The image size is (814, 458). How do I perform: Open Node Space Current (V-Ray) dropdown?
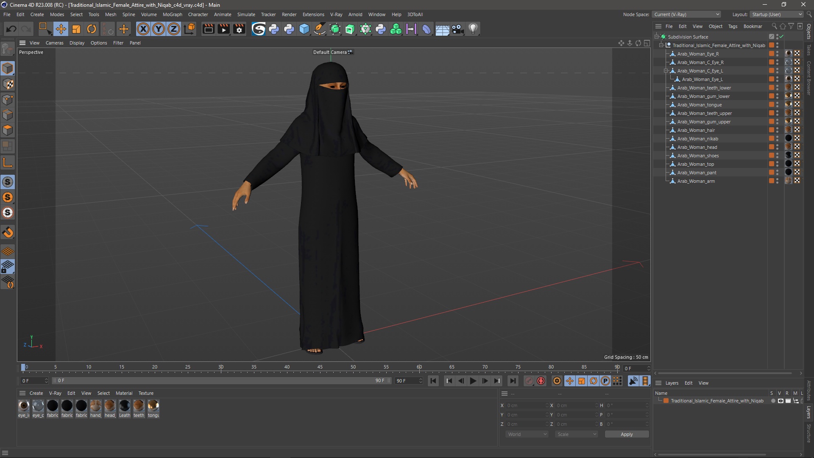click(x=686, y=14)
